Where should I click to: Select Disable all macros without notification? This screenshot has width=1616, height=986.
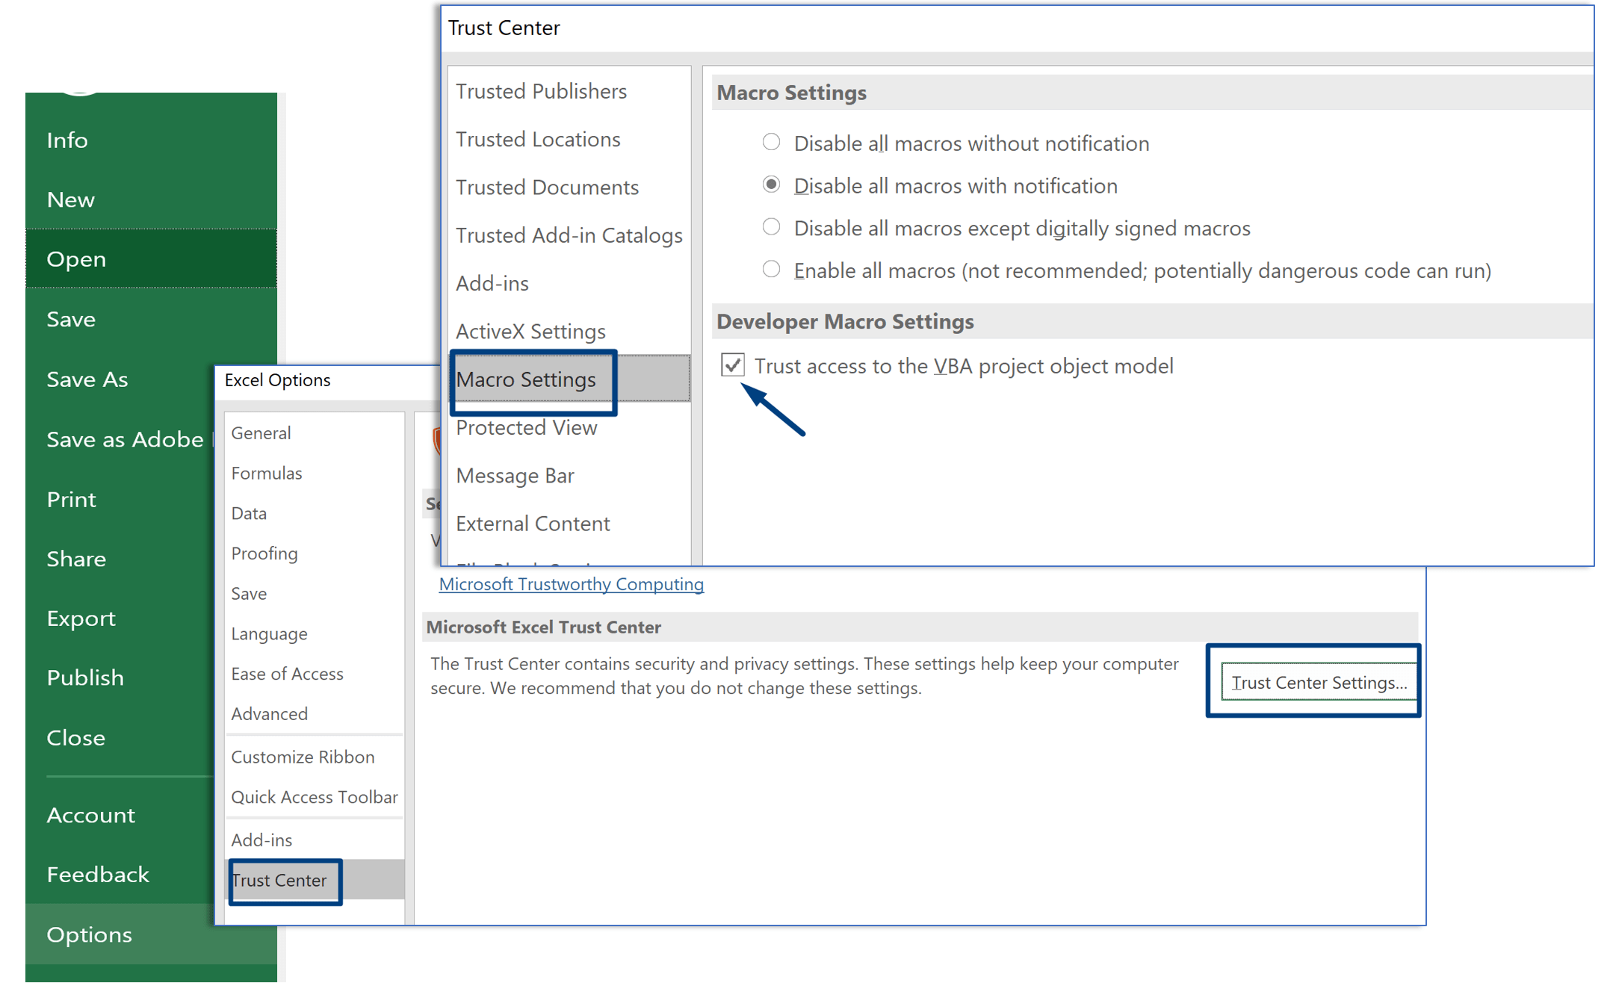[x=771, y=142]
